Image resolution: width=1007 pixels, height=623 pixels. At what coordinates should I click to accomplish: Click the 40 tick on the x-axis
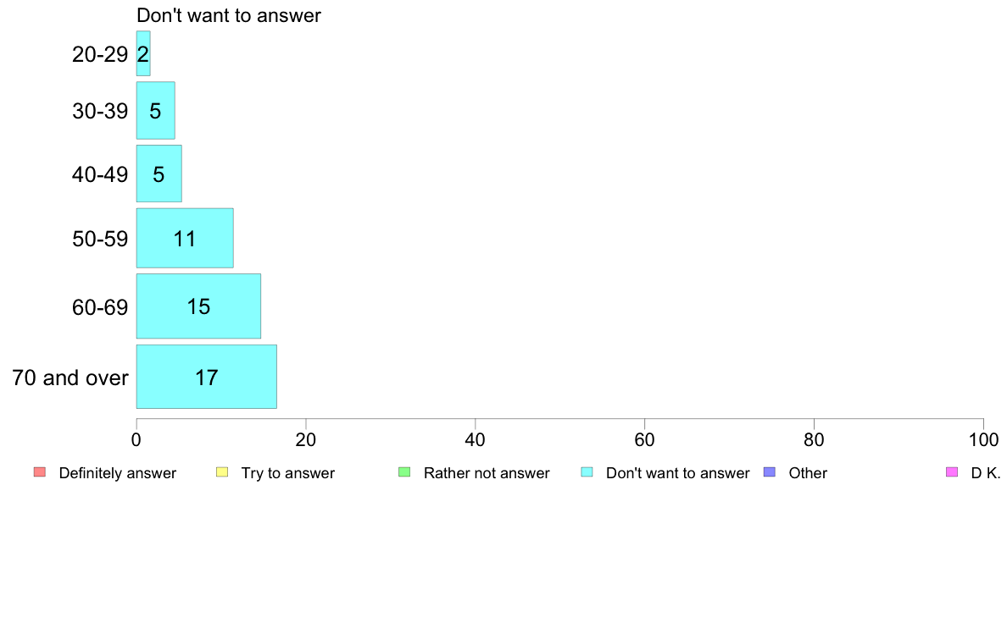tap(476, 439)
